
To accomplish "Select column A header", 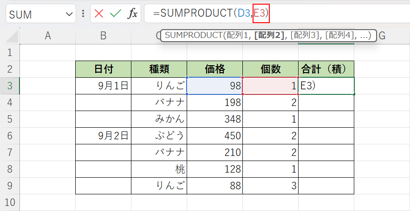I will pyautogui.click(x=47, y=36).
